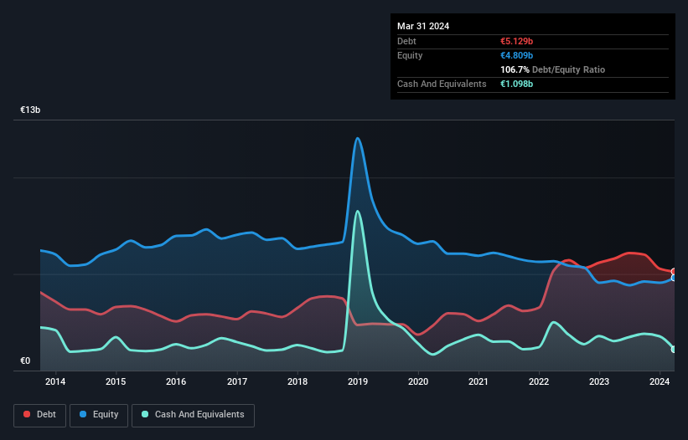Click the €1.098b cash value

click(516, 84)
